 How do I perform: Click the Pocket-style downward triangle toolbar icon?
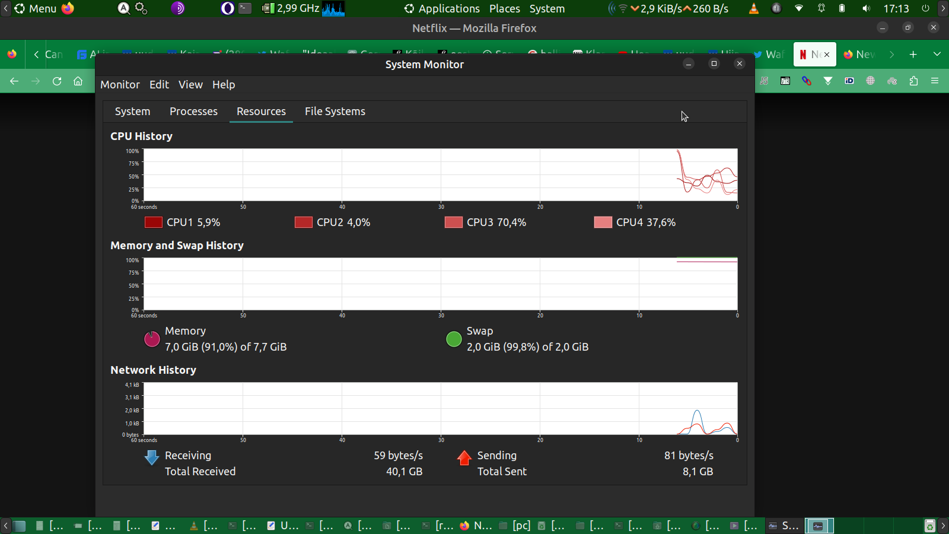pyautogui.click(x=828, y=81)
